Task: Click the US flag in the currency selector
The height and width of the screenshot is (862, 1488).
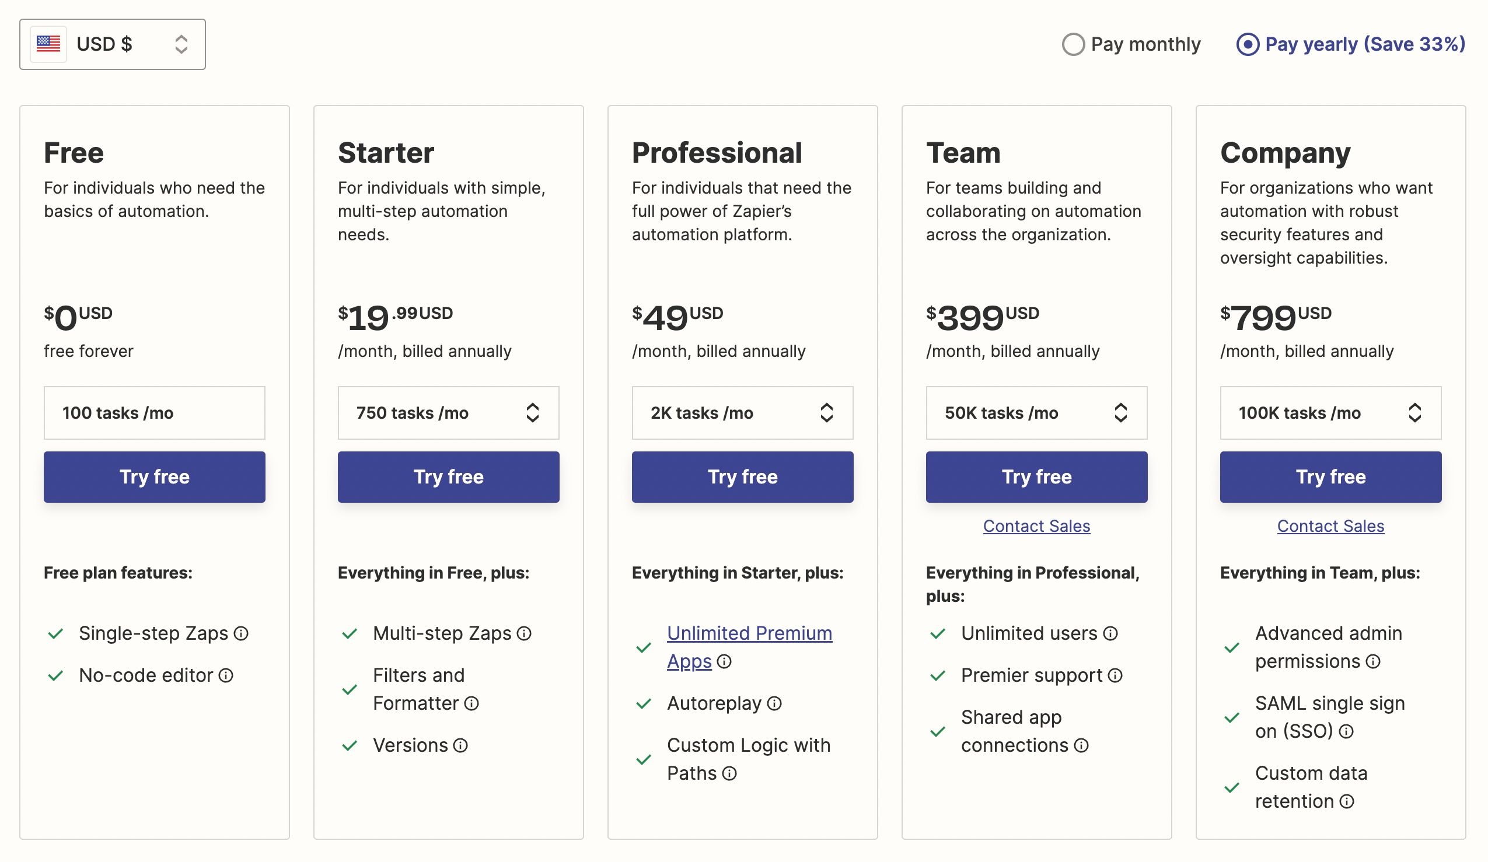Action: (50, 43)
